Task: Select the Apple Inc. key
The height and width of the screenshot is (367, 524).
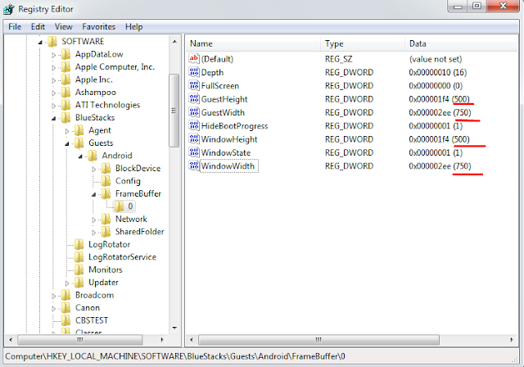Action: [93, 79]
